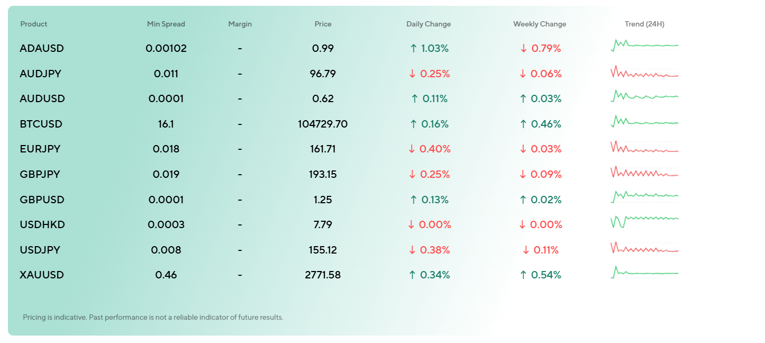Viewport: 765px width, 343px height.
Task: Click the Trend (24H) column header
Action: (x=644, y=24)
